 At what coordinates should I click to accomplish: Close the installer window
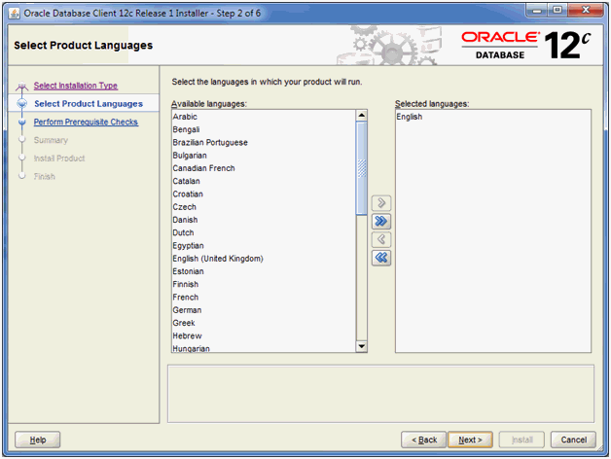(586, 10)
